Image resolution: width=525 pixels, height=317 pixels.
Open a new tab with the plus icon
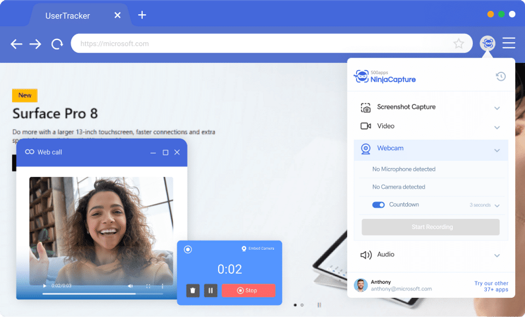tap(142, 15)
